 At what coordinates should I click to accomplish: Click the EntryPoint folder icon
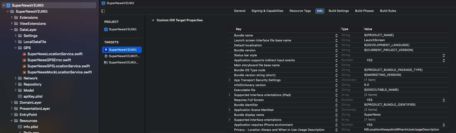coord(16,115)
